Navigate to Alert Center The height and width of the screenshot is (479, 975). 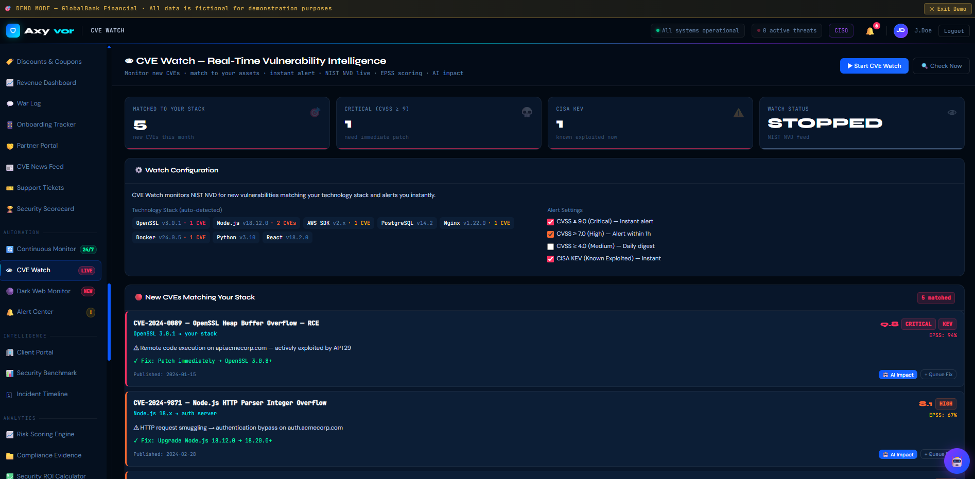(x=50, y=312)
